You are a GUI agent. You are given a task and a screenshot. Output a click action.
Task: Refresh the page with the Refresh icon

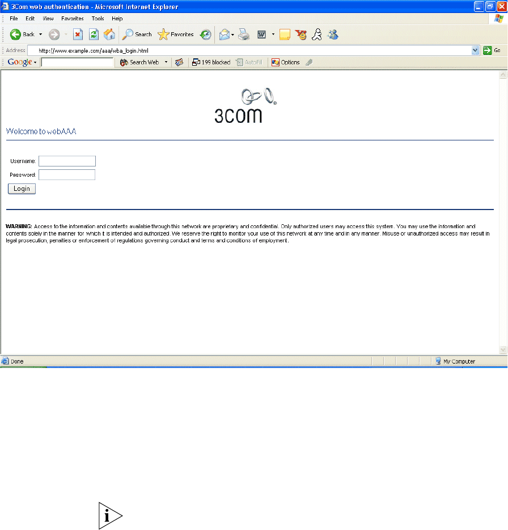(x=94, y=34)
